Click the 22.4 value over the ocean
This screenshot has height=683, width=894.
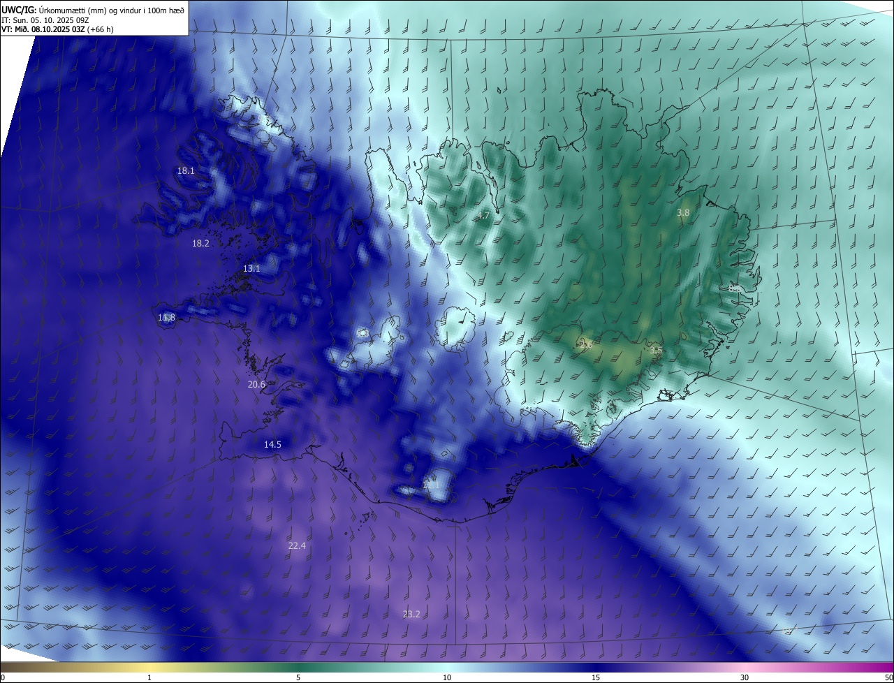297,545
